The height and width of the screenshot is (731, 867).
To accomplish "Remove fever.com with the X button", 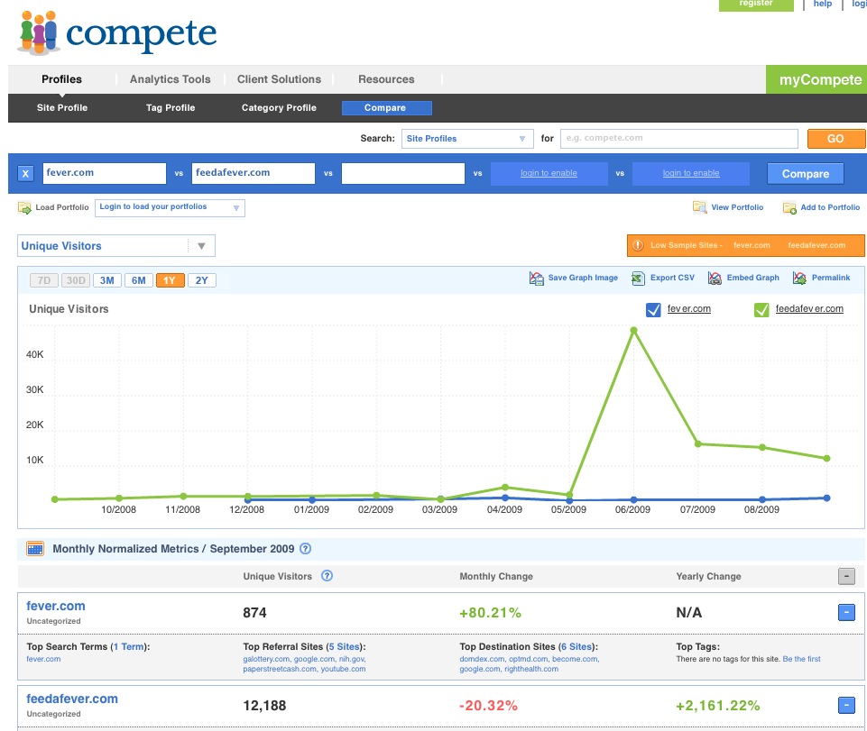I will tap(25, 173).
